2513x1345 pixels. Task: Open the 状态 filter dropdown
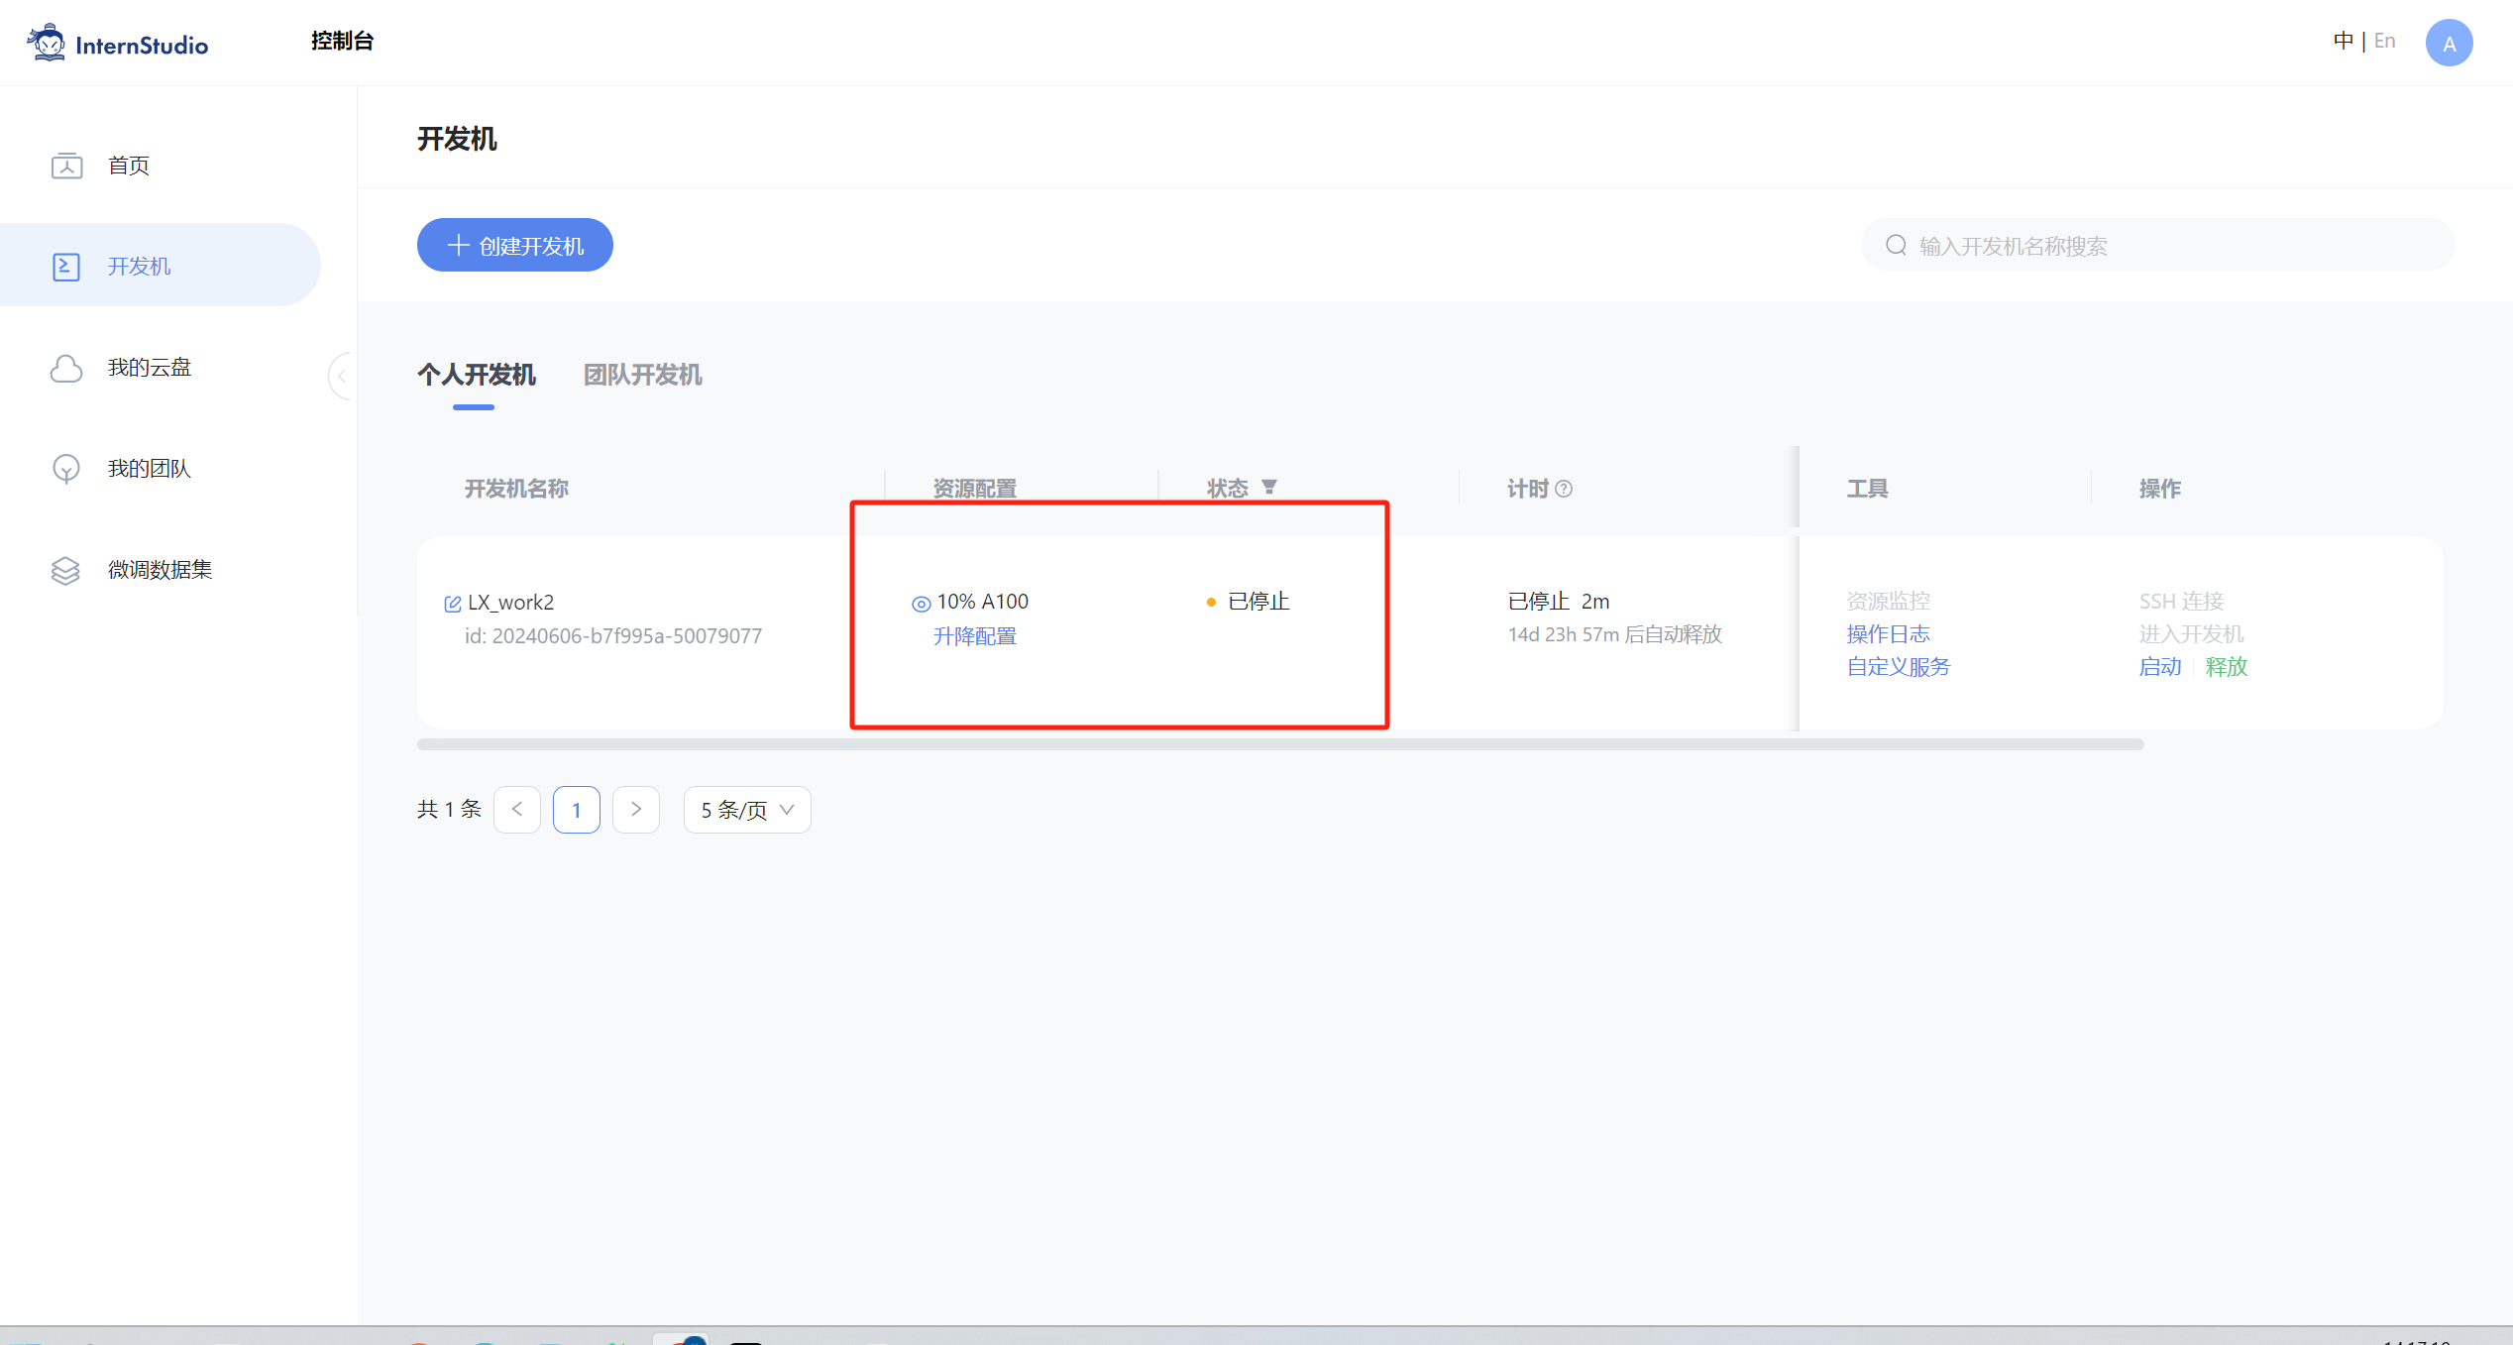(x=1269, y=487)
